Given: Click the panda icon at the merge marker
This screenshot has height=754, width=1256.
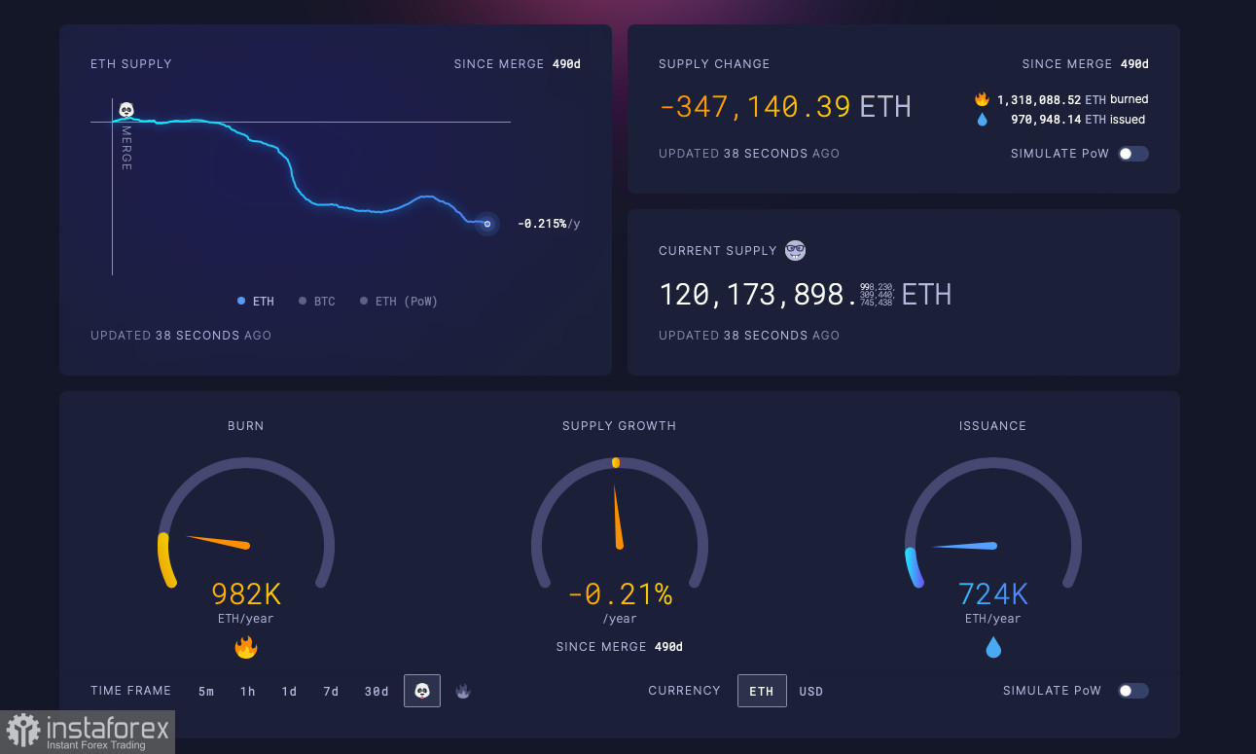Looking at the screenshot, I should point(126,110).
